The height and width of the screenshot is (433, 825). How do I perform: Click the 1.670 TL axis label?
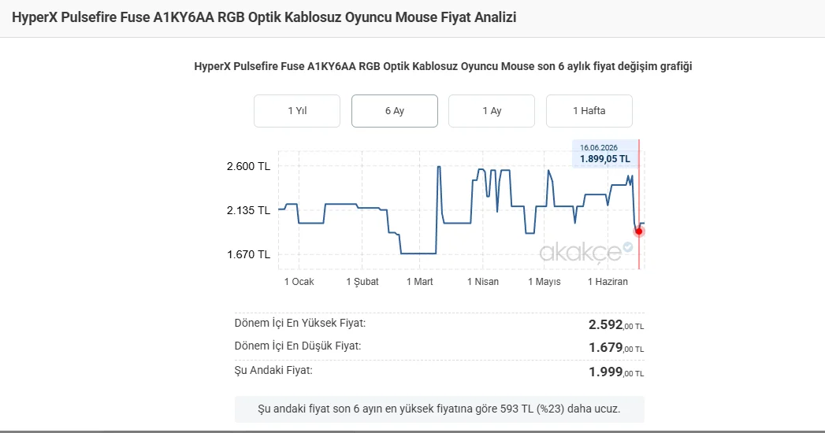click(x=248, y=255)
